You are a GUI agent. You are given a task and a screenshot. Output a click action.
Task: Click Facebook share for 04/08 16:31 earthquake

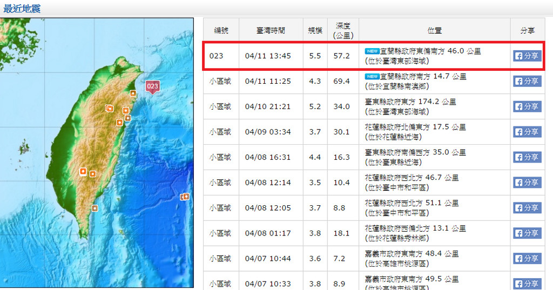point(527,157)
